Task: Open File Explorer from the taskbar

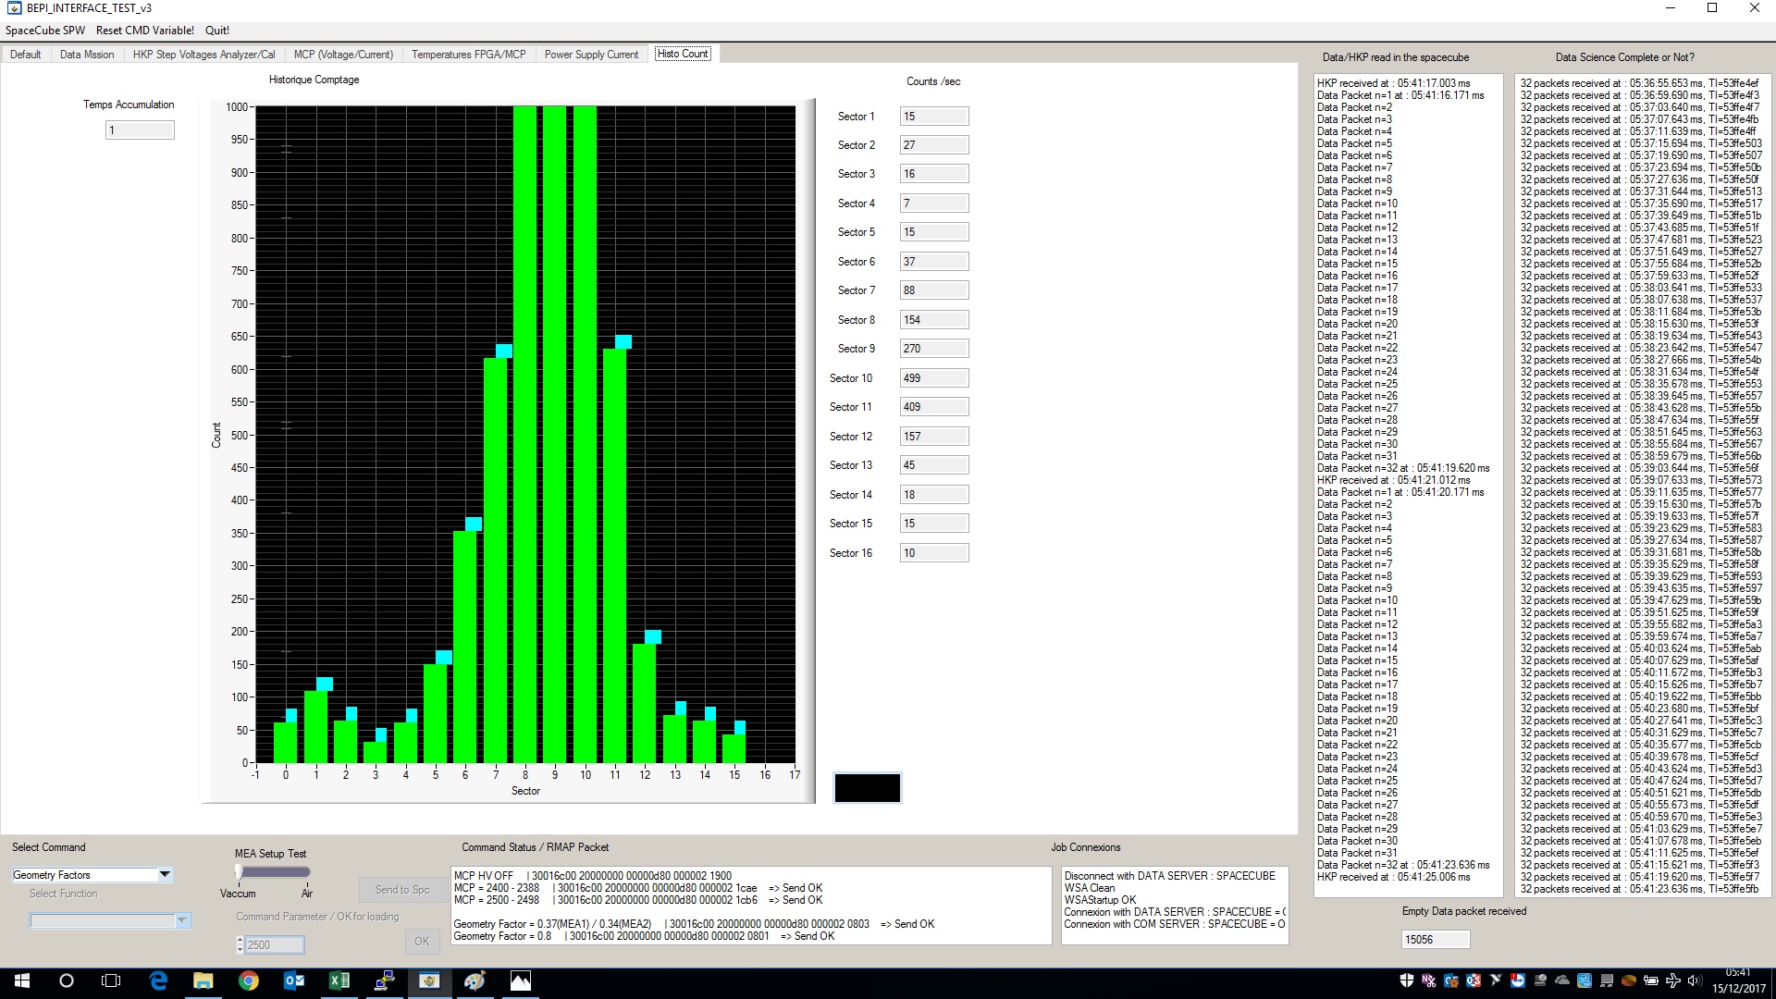Action: [x=203, y=980]
